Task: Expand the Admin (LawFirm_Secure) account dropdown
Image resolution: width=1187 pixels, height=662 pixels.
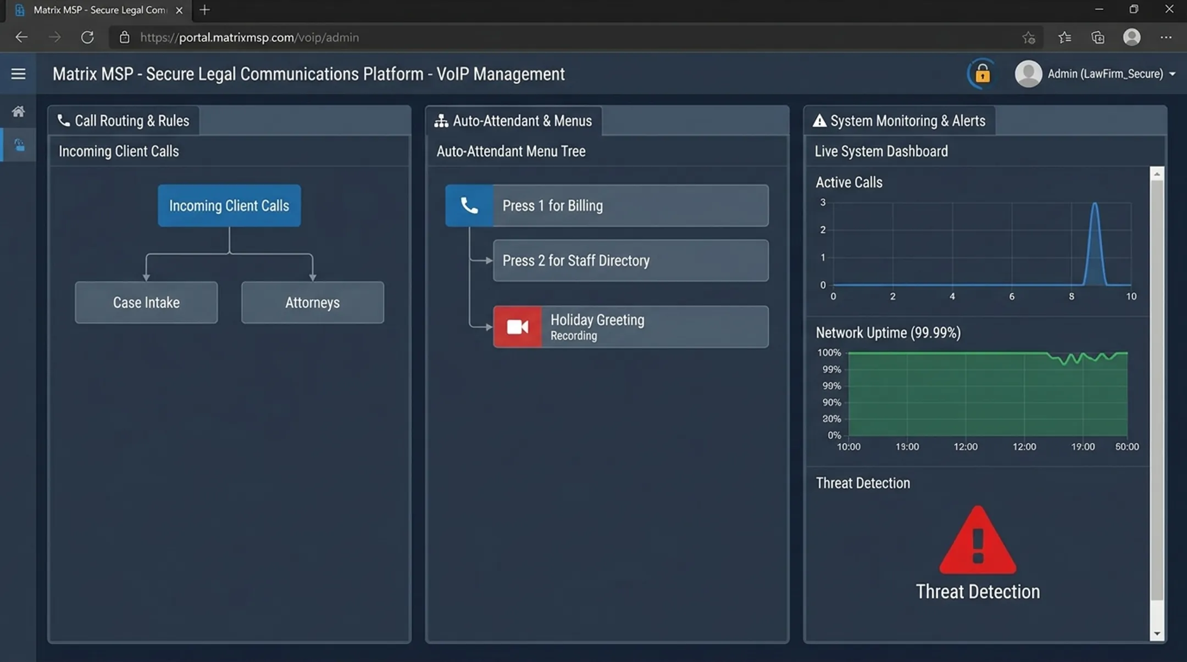Action: pyautogui.click(x=1172, y=74)
